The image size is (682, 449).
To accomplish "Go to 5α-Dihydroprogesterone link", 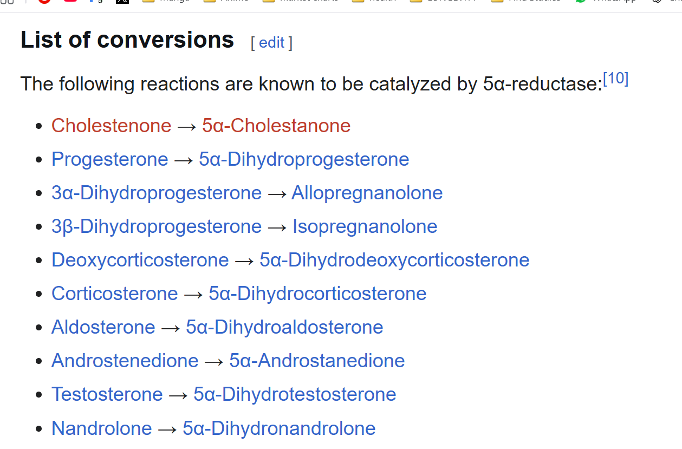I will pyautogui.click(x=304, y=159).
